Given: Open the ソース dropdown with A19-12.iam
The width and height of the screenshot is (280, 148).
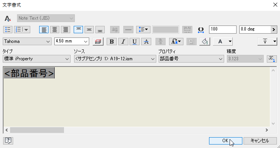Looking at the screenshot, I should [x=115, y=59].
